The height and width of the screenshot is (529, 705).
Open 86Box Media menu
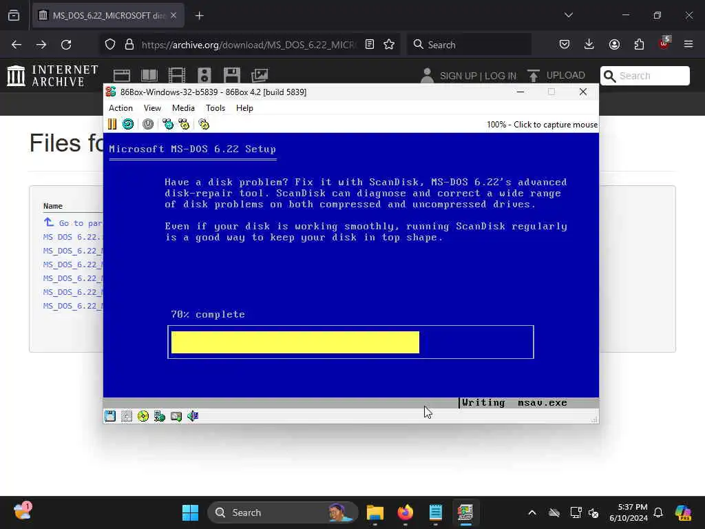[183, 108]
